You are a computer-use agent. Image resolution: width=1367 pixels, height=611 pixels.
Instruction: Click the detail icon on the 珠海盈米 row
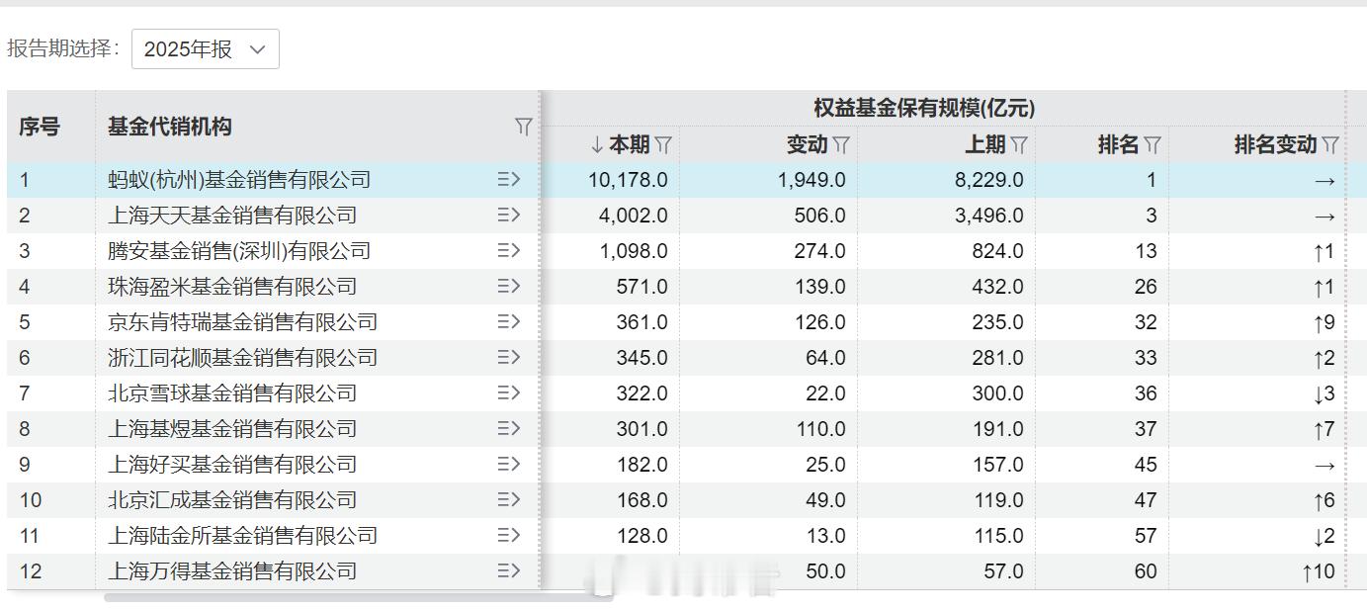pos(508,286)
